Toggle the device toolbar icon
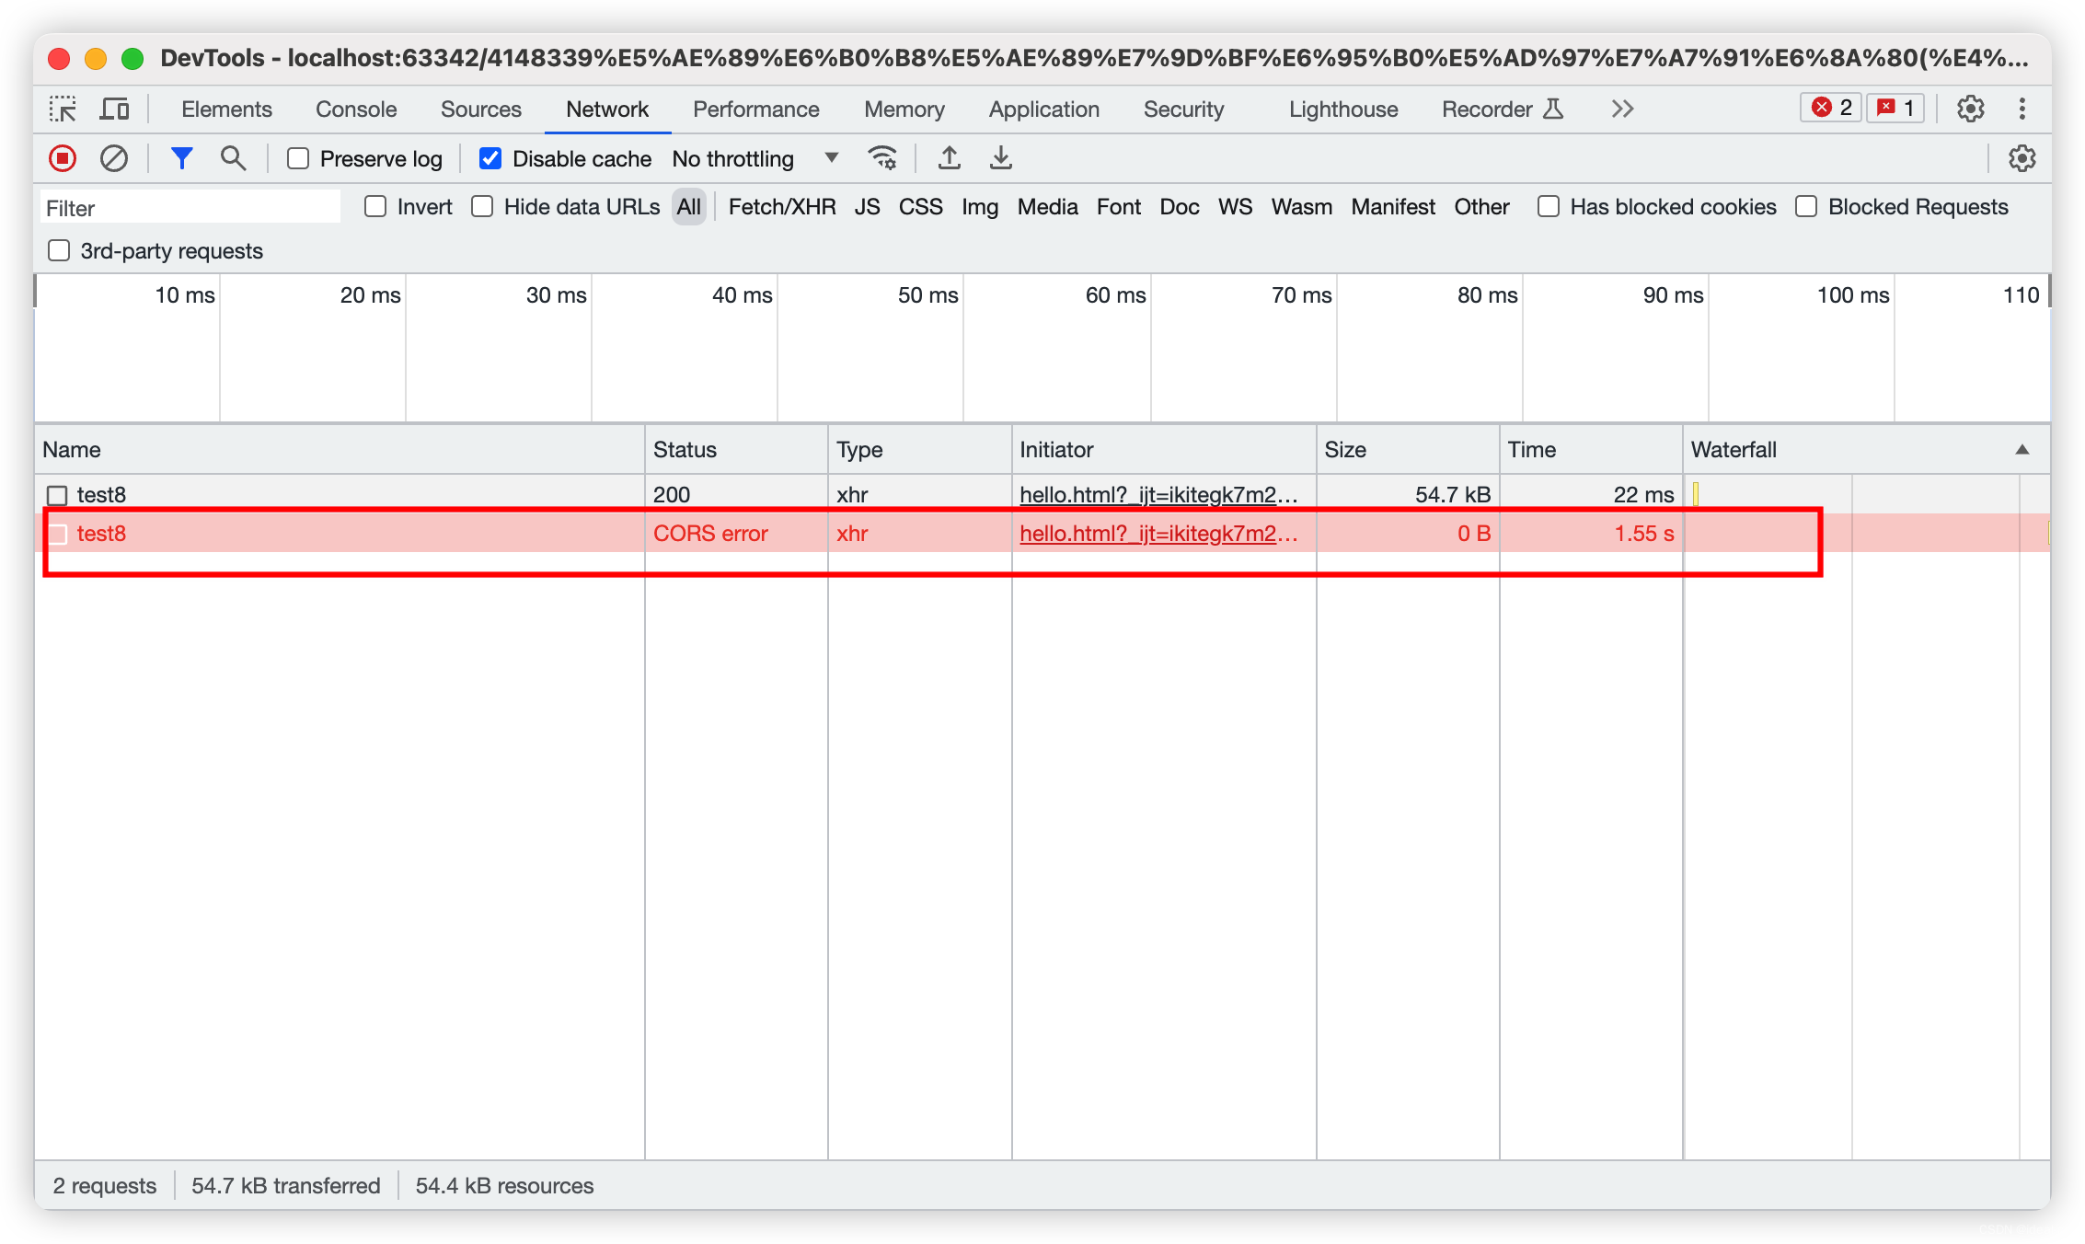The width and height of the screenshot is (2085, 1244). click(114, 109)
